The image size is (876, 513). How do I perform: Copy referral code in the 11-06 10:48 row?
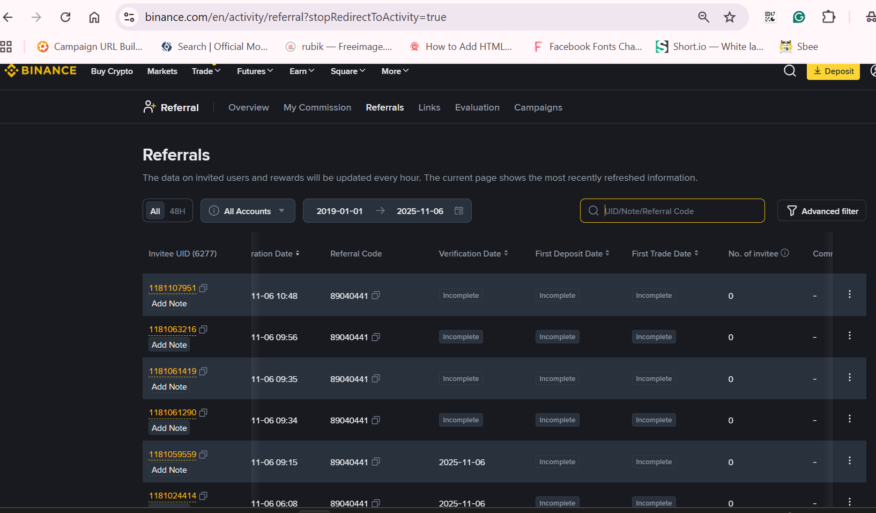(x=376, y=295)
